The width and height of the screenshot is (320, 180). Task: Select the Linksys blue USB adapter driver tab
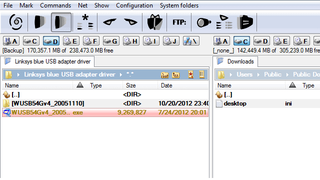click(x=48, y=61)
